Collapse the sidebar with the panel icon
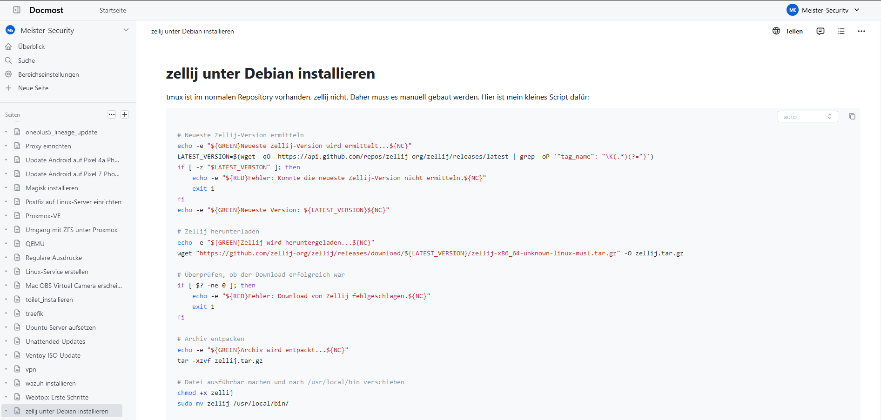Viewport: 881px width, 420px height. (x=17, y=9)
